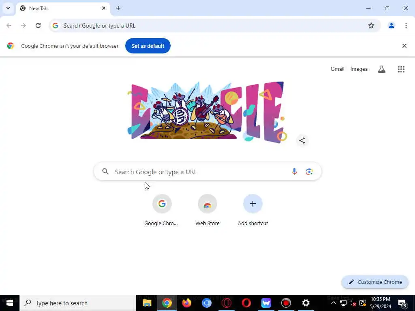
Task: Open the Gmail link
Action: (x=338, y=69)
